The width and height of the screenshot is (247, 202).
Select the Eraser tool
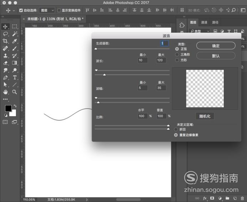pyautogui.click(x=5, y=63)
